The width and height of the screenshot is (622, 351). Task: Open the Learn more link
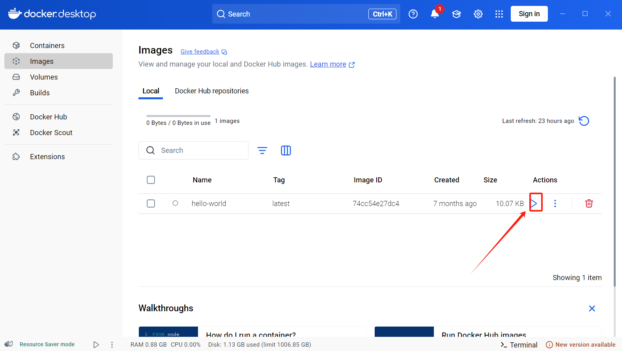[x=332, y=64]
